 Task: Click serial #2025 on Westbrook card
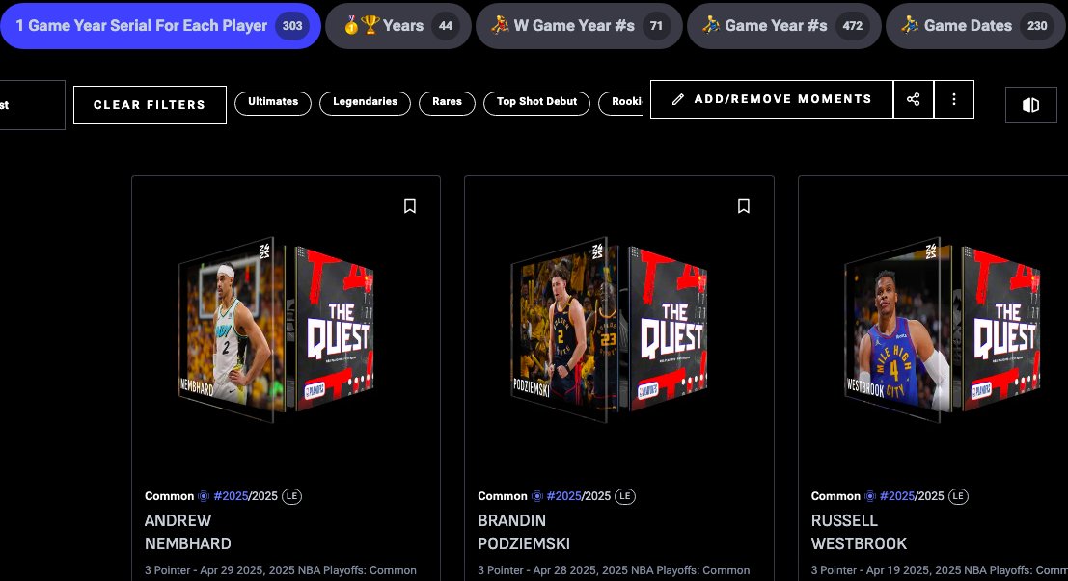[897, 496]
